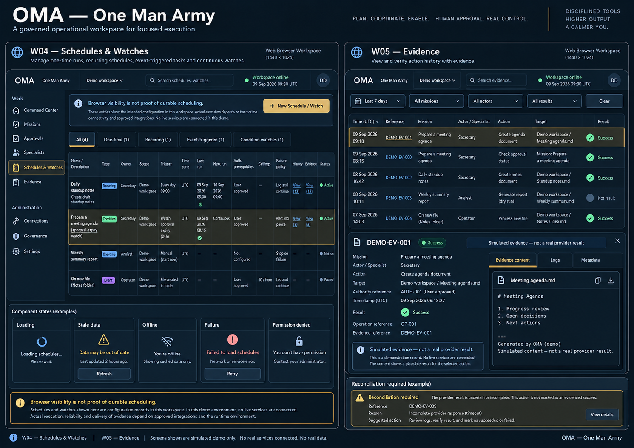Open DEMO-EV-000 reference link
The image size is (634, 448).
pos(398,157)
